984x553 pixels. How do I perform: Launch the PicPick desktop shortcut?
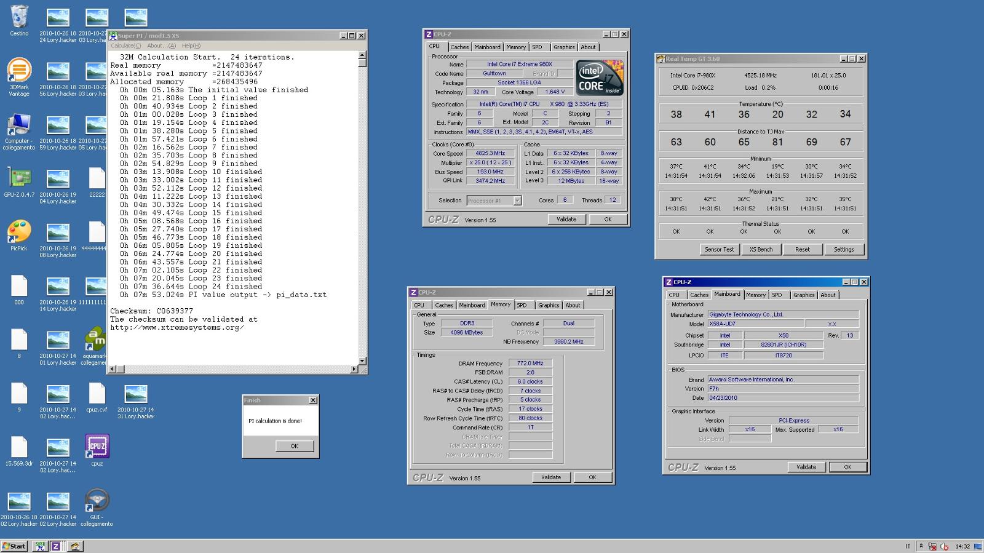pyautogui.click(x=19, y=236)
